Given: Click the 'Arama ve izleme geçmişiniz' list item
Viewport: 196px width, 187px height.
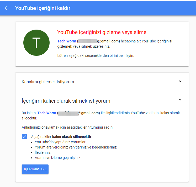Looking at the screenshot, I should pos(57,158).
